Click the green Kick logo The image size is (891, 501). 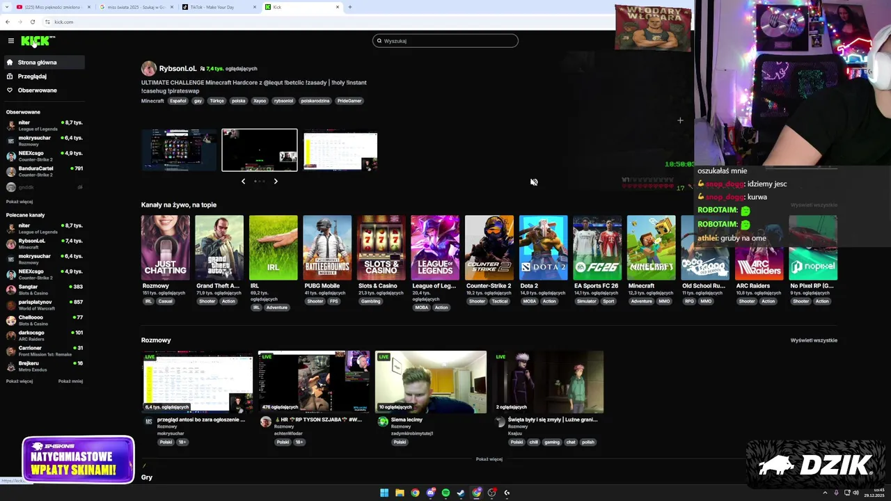point(36,41)
